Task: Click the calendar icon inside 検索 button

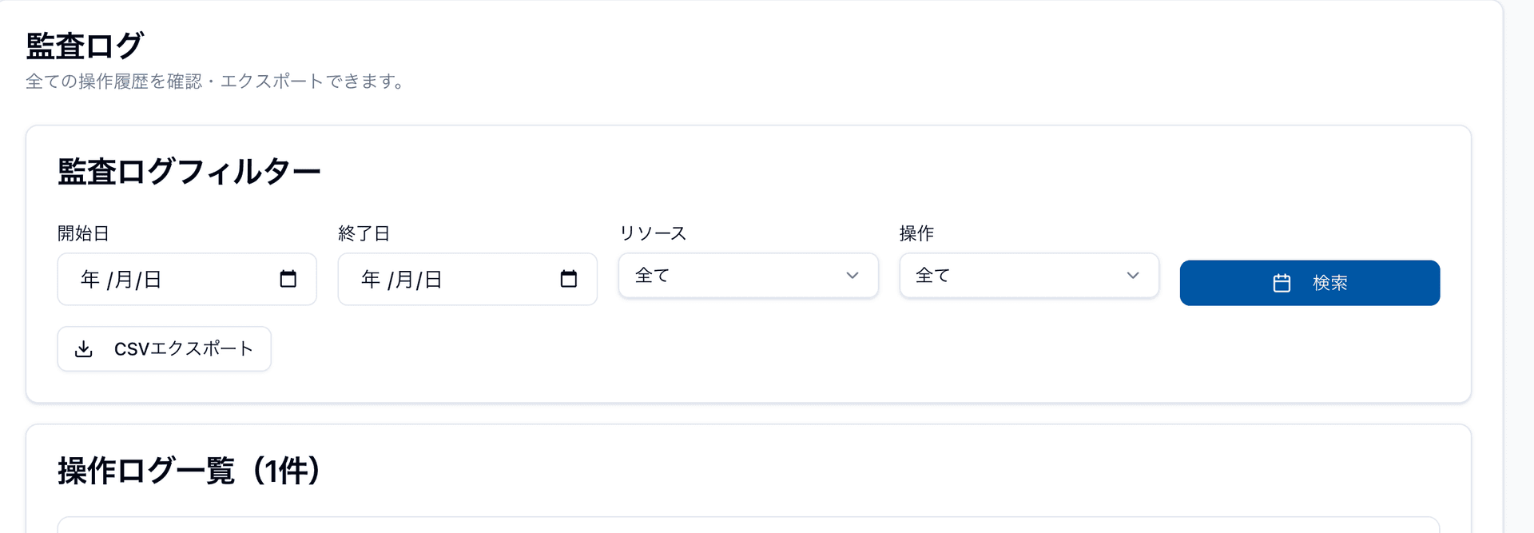Action: 1282,283
